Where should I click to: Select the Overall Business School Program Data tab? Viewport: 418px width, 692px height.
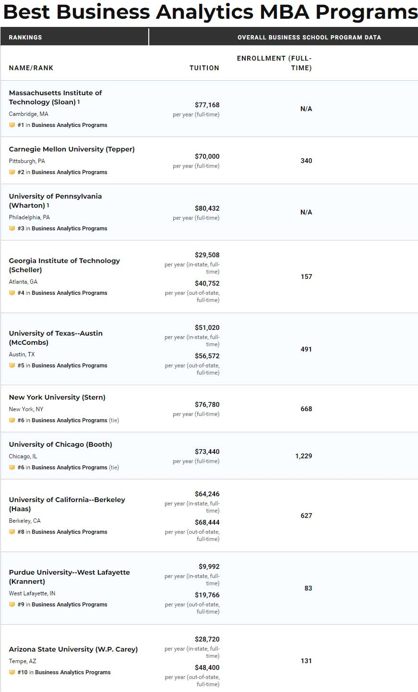click(309, 37)
